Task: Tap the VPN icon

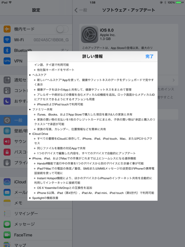Action: [x=7, y=61]
